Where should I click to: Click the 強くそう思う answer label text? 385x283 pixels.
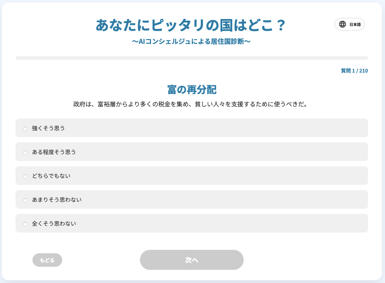click(x=48, y=128)
